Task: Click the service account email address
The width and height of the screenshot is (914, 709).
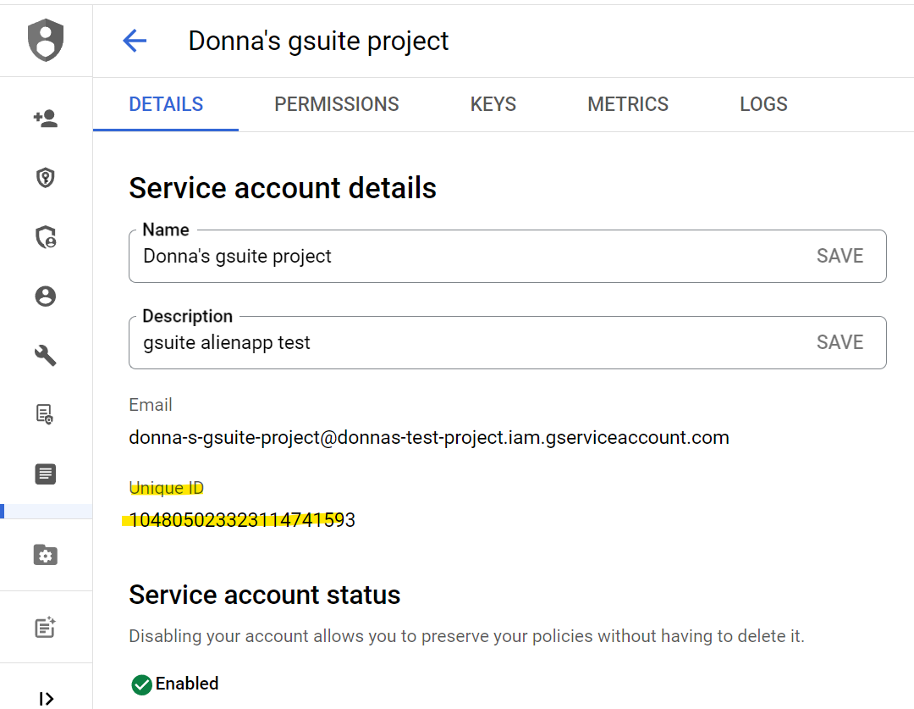Action: 429,438
